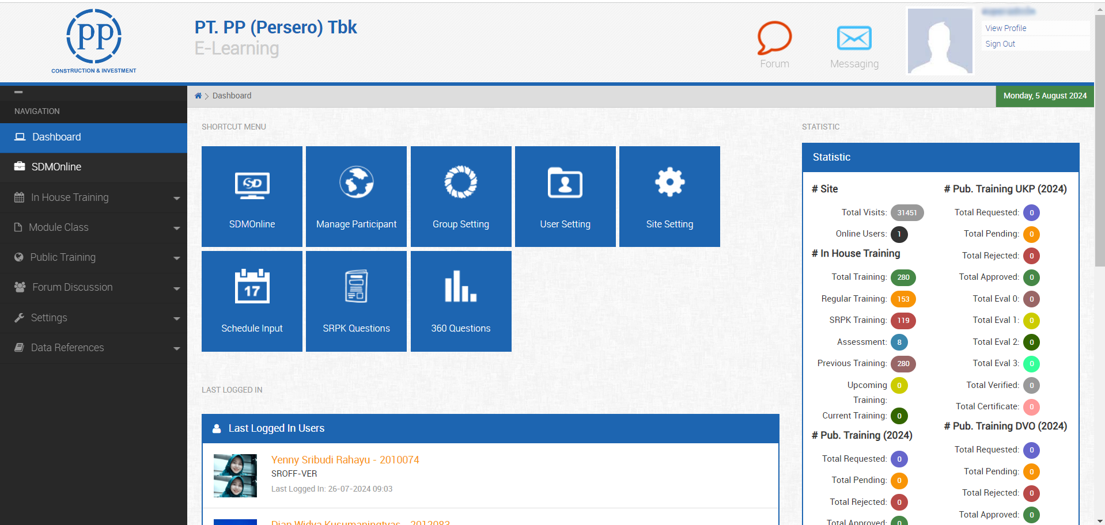The height and width of the screenshot is (525, 1105).
Task: Open the Schedule Input calendar tile
Action: click(252, 300)
